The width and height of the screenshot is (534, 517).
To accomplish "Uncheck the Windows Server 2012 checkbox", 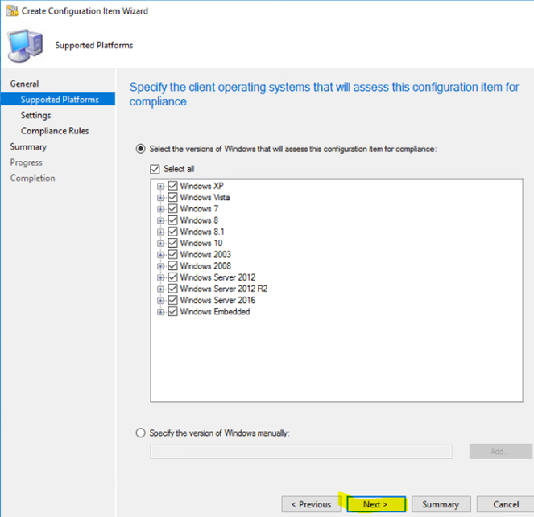I will (x=173, y=277).
